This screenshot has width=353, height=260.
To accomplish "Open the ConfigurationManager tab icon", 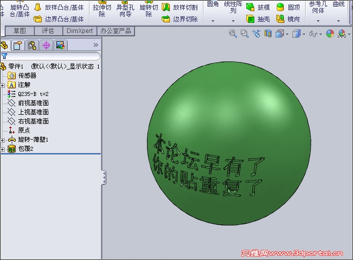I will click(32, 45).
